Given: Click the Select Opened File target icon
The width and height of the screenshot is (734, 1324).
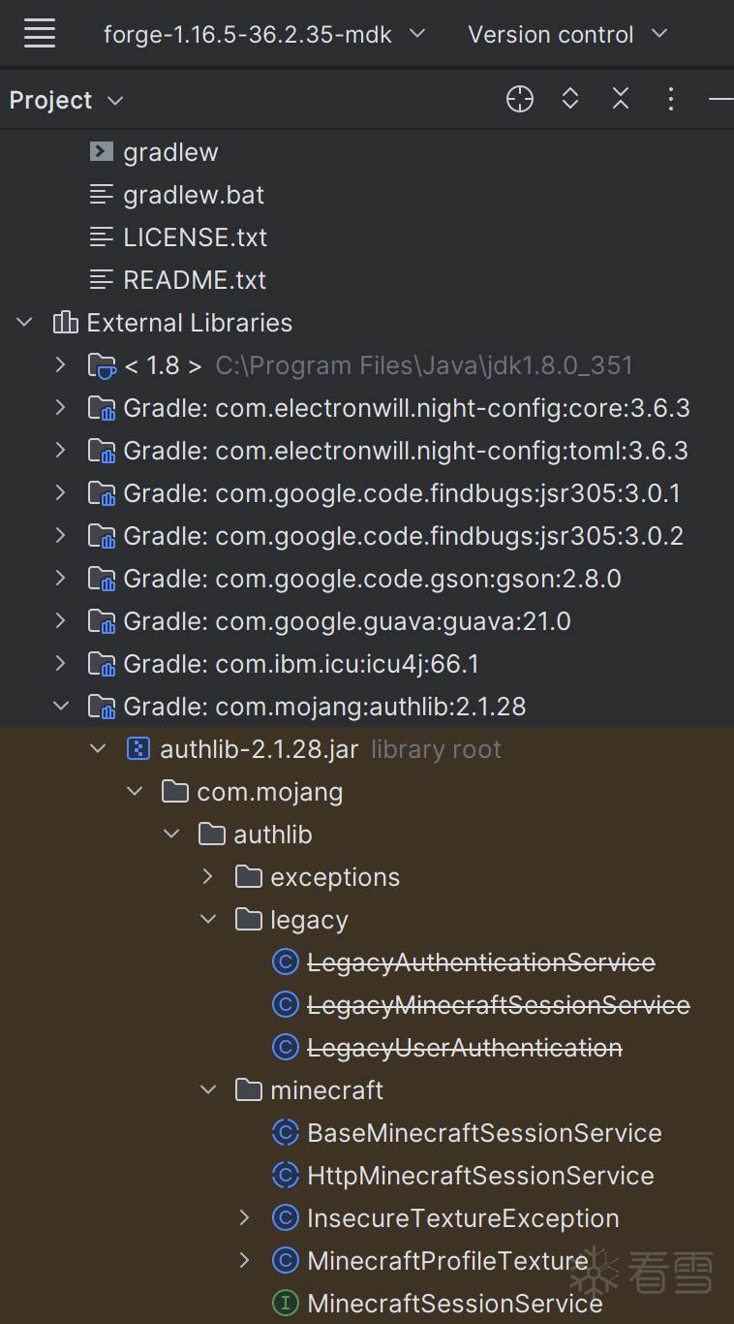Looking at the screenshot, I should pos(520,99).
